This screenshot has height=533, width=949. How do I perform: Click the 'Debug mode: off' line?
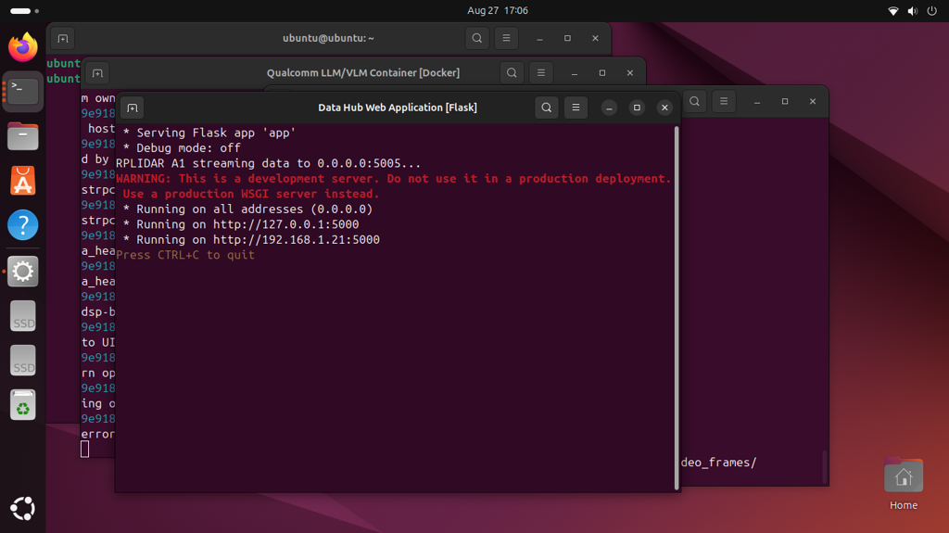pyautogui.click(x=182, y=147)
